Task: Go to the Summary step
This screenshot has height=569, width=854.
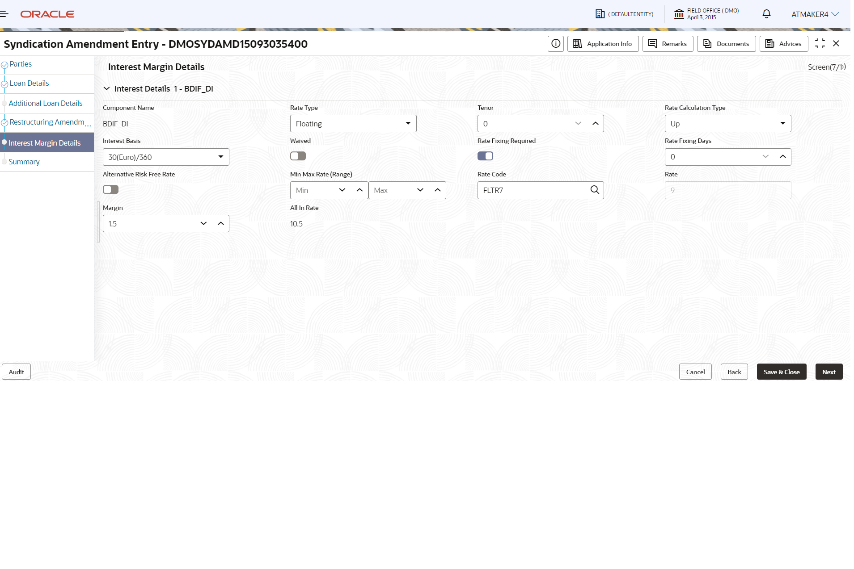Action: (24, 162)
